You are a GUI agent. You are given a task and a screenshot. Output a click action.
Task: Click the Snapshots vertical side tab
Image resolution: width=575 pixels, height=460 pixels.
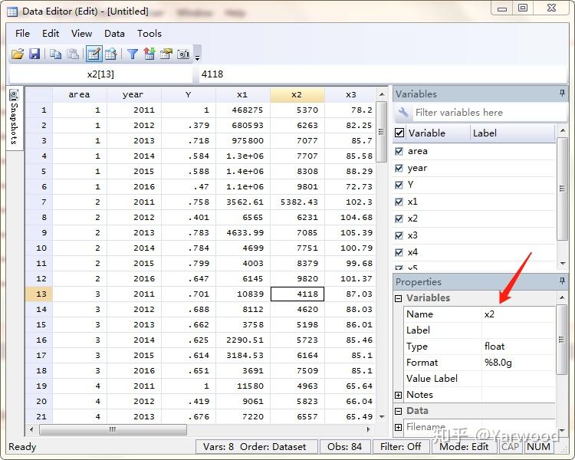click(14, 117)
